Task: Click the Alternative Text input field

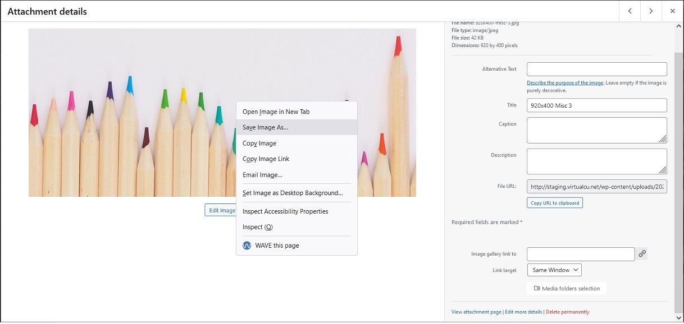Action: 596,69
